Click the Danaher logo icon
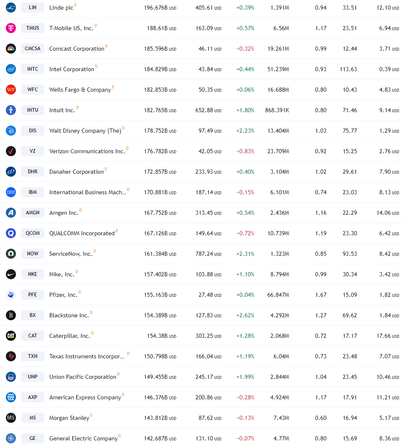The width and height of the screenshot is (404, 445). coord(11,172)
